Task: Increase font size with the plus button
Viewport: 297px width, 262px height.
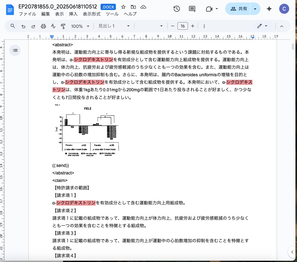Action: pyautogui.click(x=193, y=26)
